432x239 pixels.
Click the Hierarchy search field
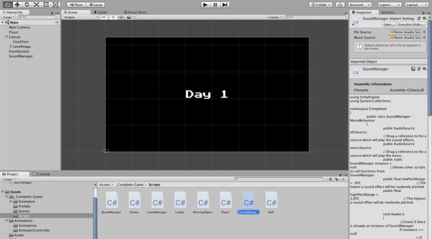click(37, 17)
